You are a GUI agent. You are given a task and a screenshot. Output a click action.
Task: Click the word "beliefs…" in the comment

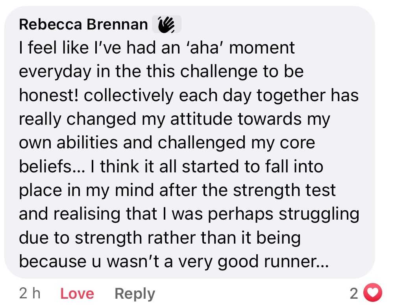point(51,167)
